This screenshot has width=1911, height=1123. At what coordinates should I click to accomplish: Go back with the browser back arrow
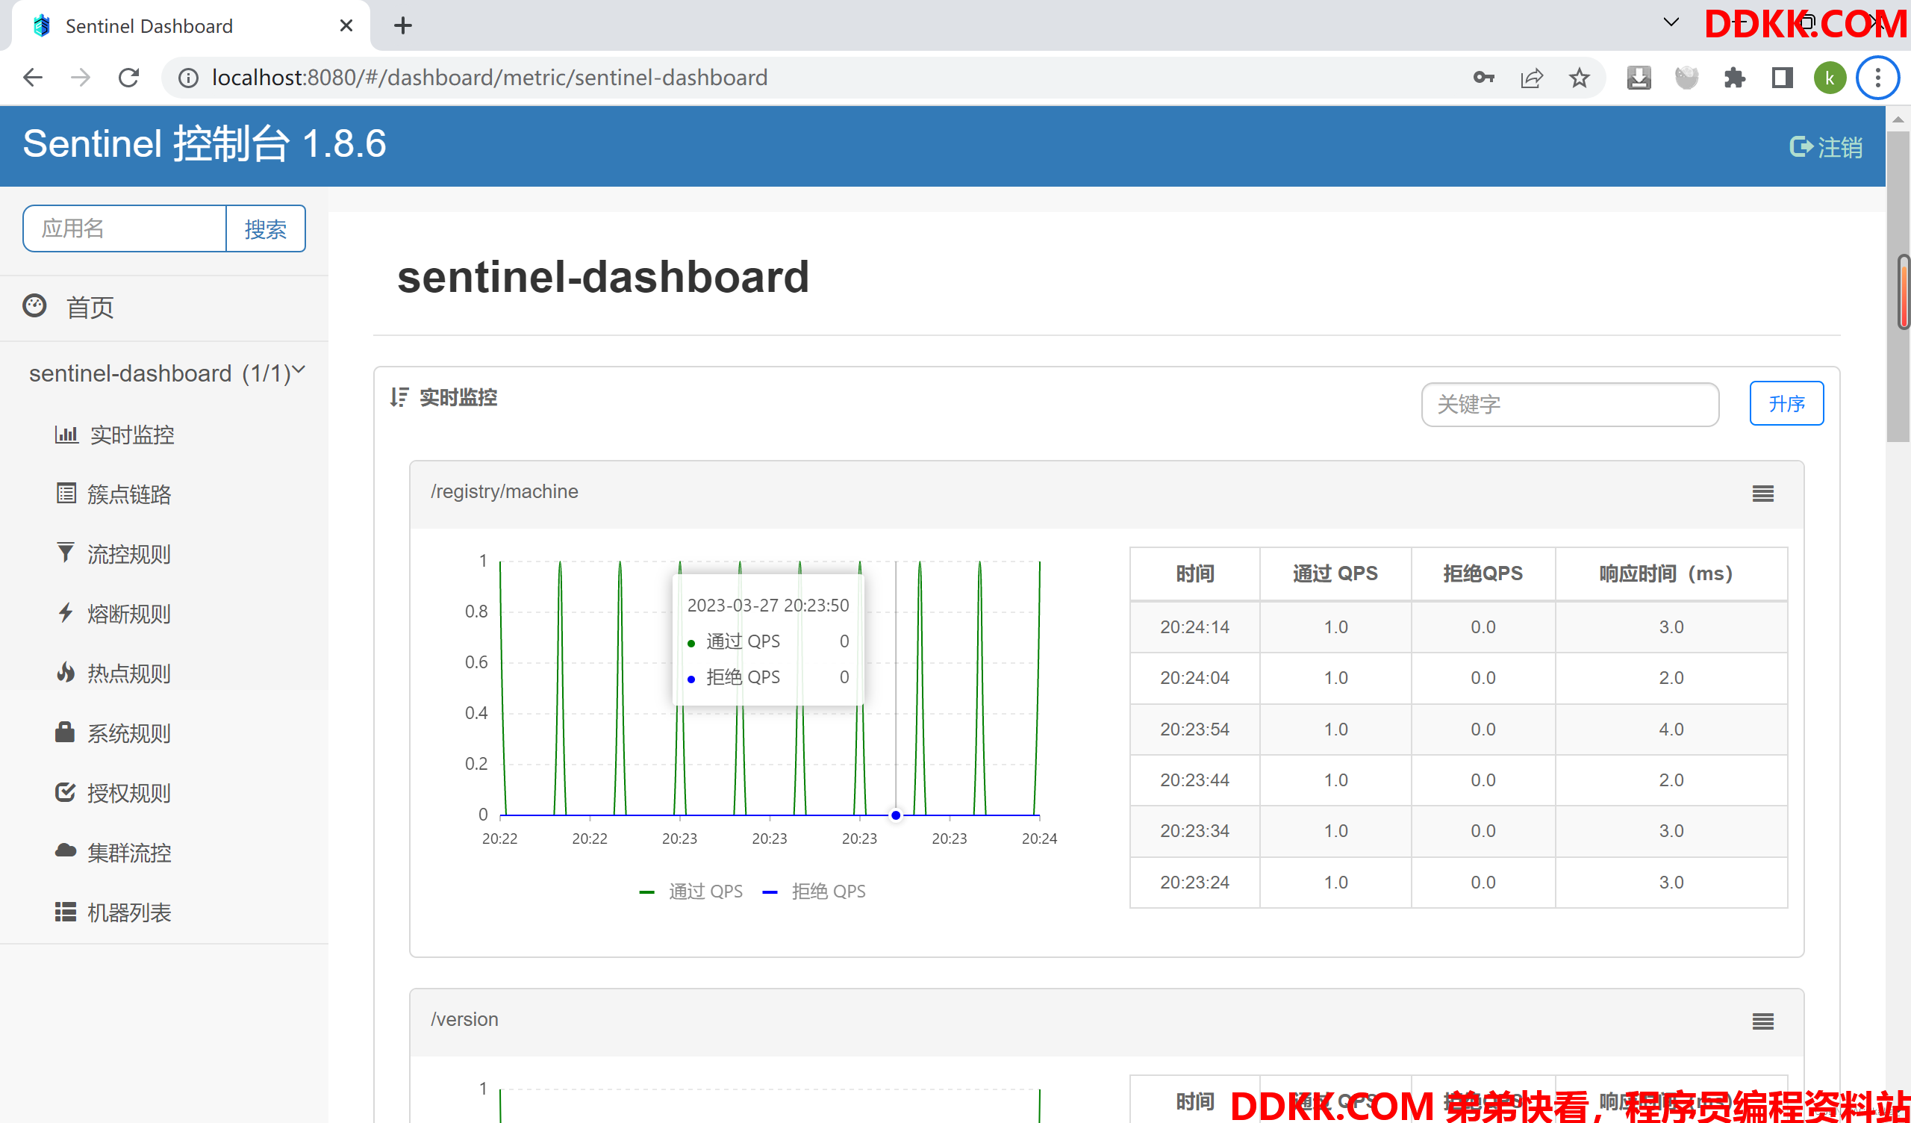33,78
